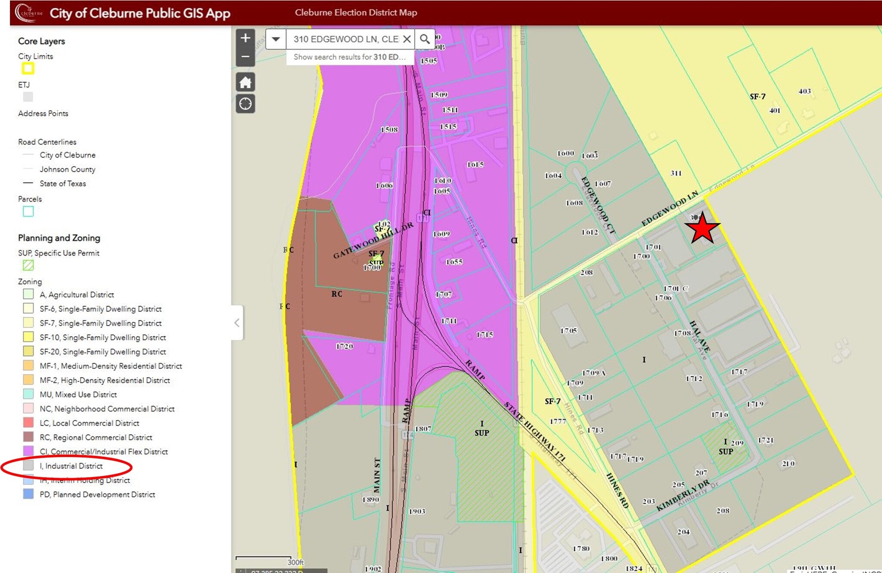This screenshot has height=573, width=882.
Task: Zoom out with the minus button
Action: point(245,57)
